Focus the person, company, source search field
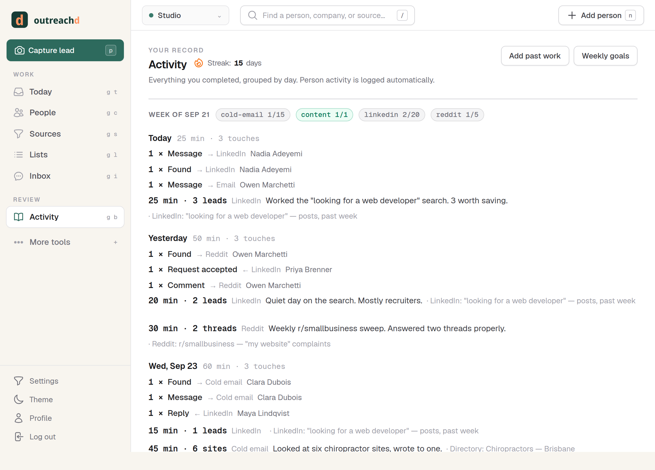The height and width of the screenshot is (470, 655). coord(327,15)
